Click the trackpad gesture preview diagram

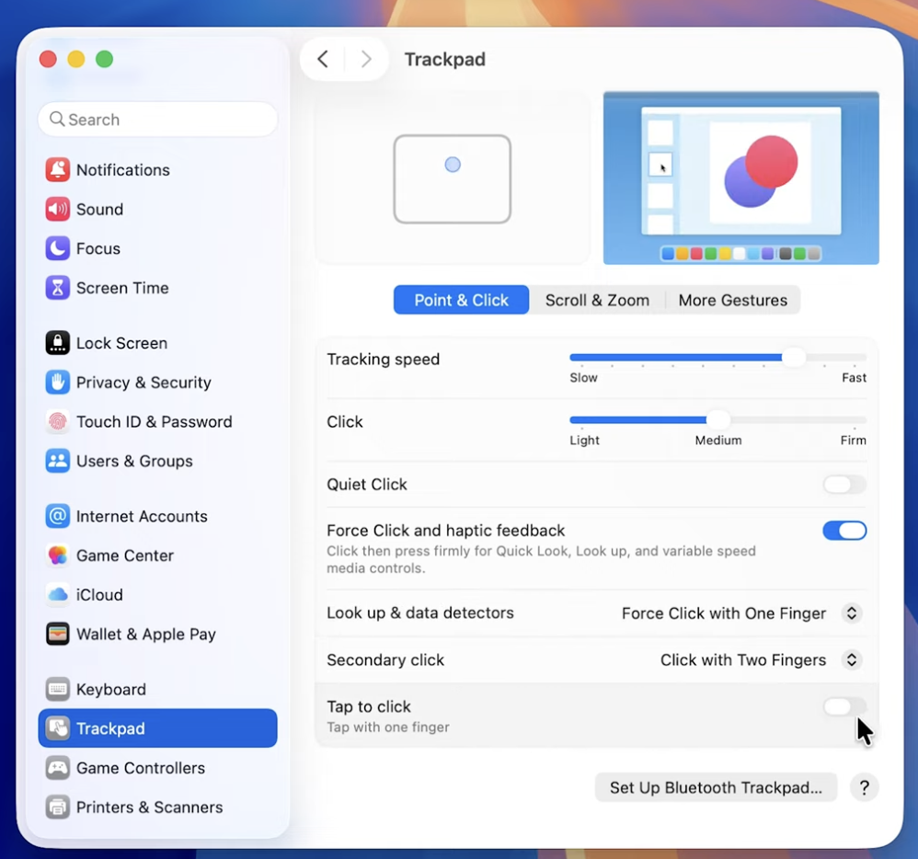(x=452, y=179)
